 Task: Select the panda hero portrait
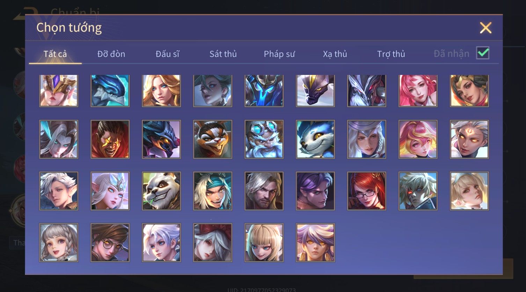pyautogui.click(x=161, y=191)
